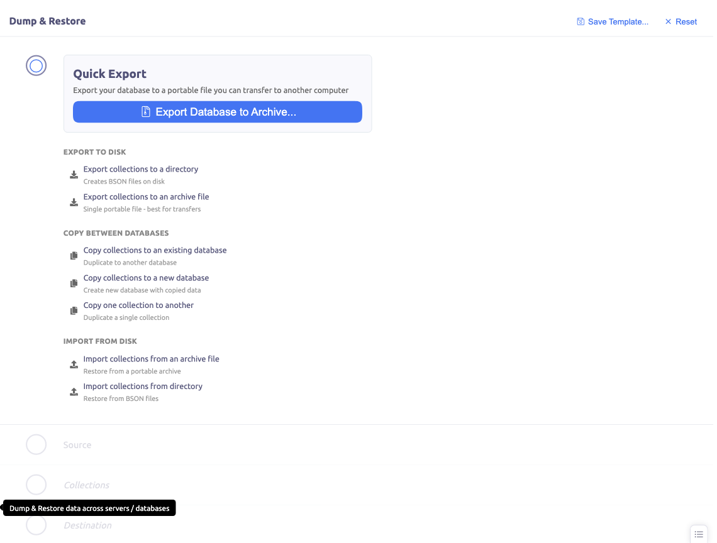Click download icon beside Export collections to a directory
Viewport: 717px width, 543px height.
74,175
